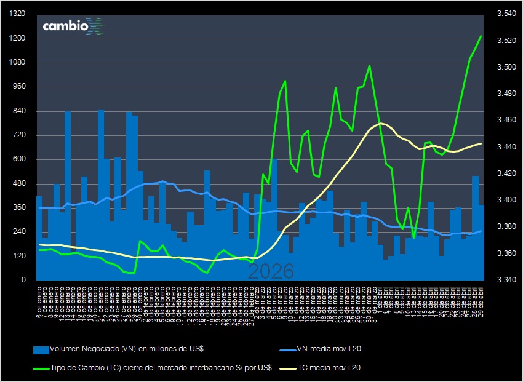Viewport: 523px width, 382px height.
Task: Click the 3.480 value on right axis
Action: click(506, 94)
